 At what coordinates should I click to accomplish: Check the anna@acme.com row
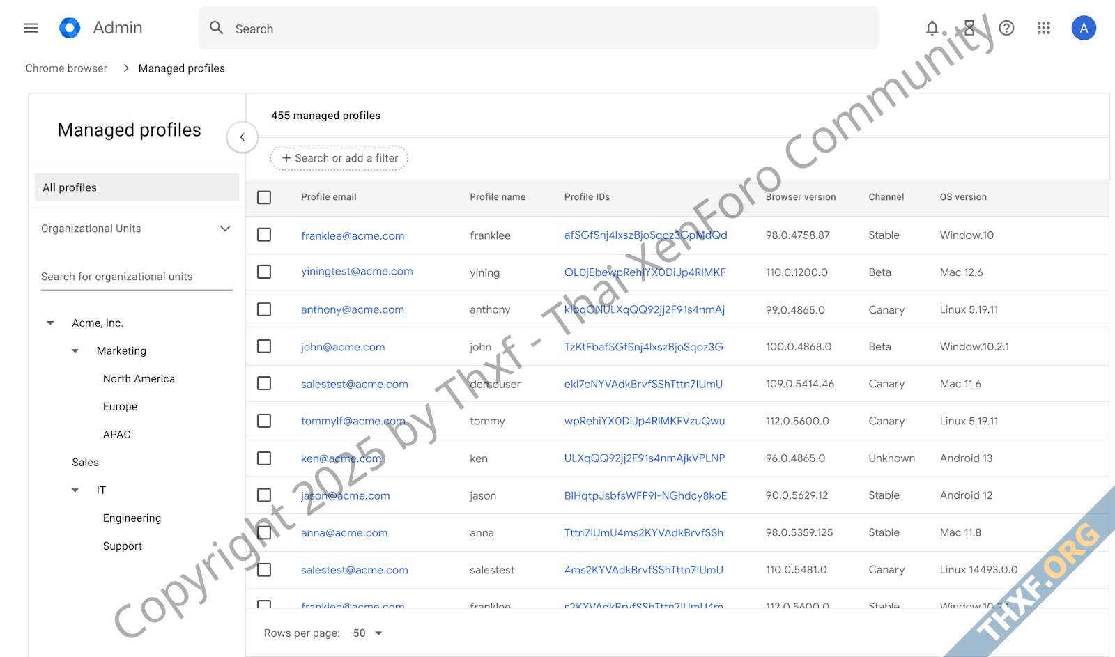tap(264, 533)
